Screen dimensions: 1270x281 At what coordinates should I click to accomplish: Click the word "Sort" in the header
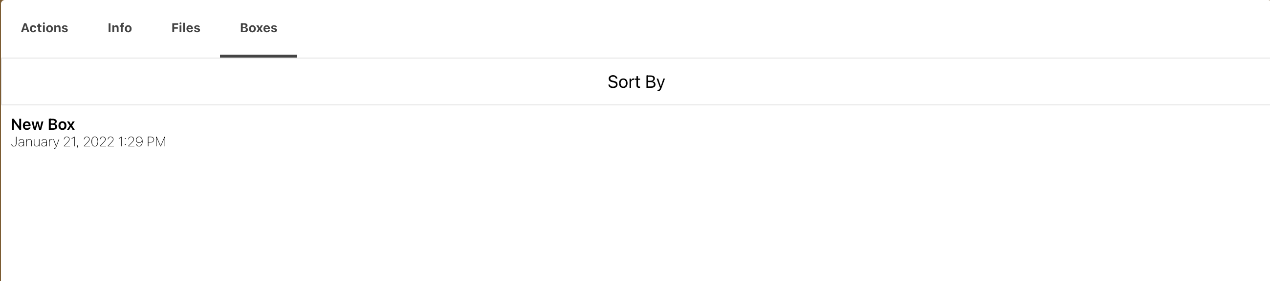point(624,81)
